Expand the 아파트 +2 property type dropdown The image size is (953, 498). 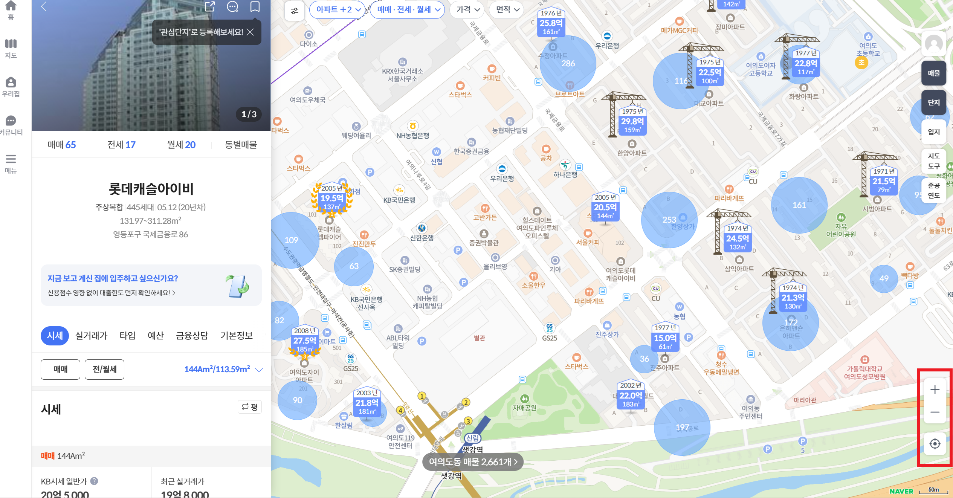[x=338, y=10]
